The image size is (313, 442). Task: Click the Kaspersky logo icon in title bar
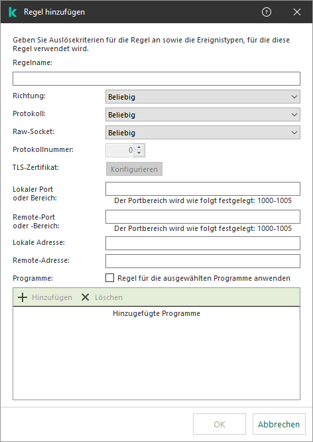pyautogui.click(x=13, y=12)
